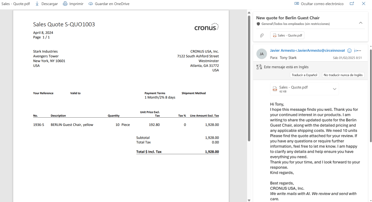
Task: Click the cronus logo in the PDF
Action: (207, 27)
